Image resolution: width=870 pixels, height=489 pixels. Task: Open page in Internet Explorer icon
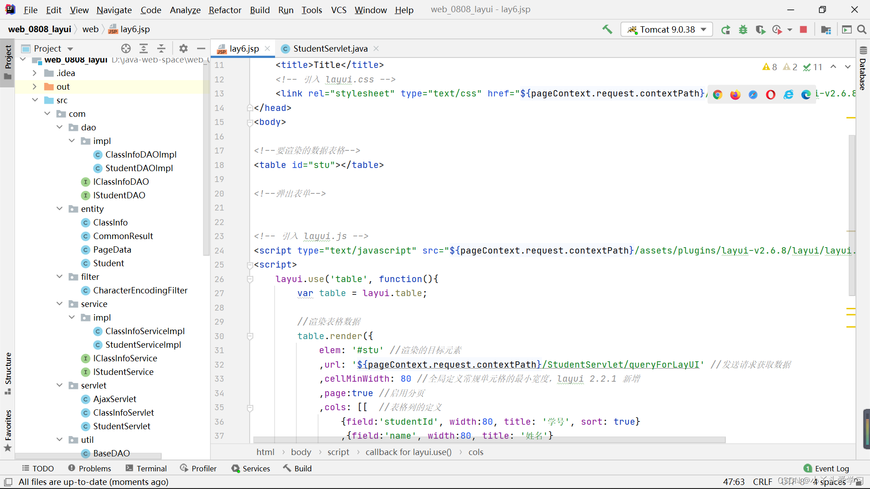tap(788, 94)
